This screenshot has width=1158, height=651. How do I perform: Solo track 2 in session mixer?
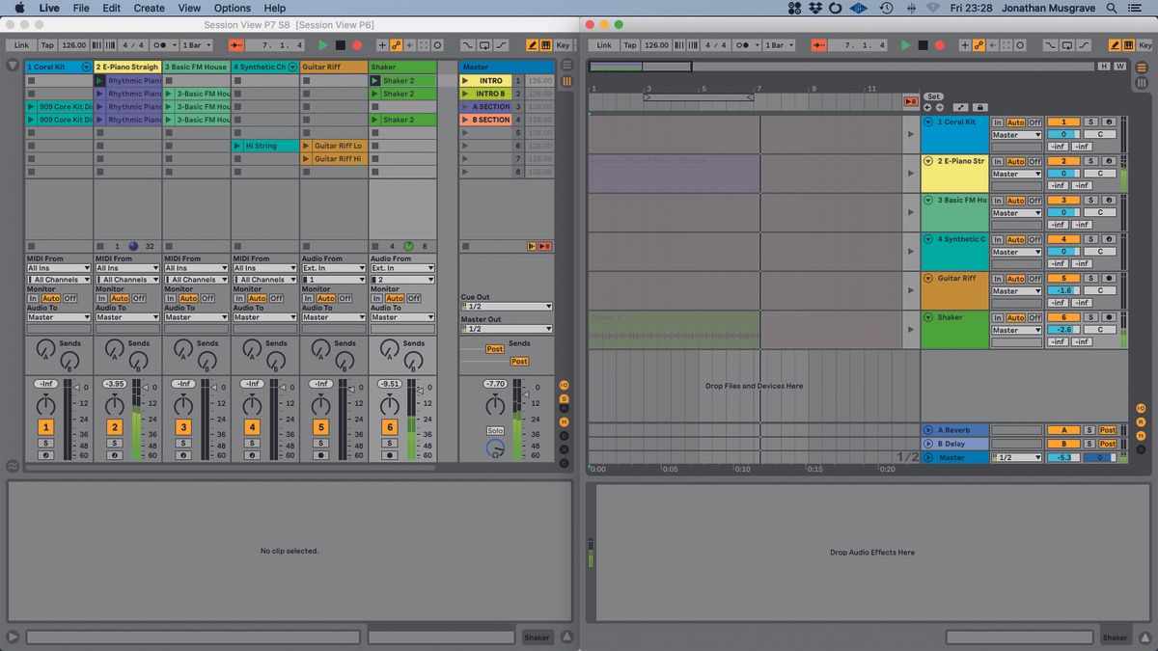click(114, 444)
